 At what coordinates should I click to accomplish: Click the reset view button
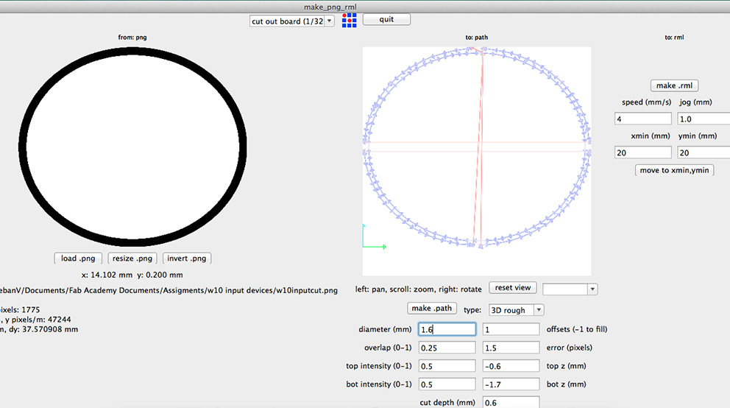(513, 287)
